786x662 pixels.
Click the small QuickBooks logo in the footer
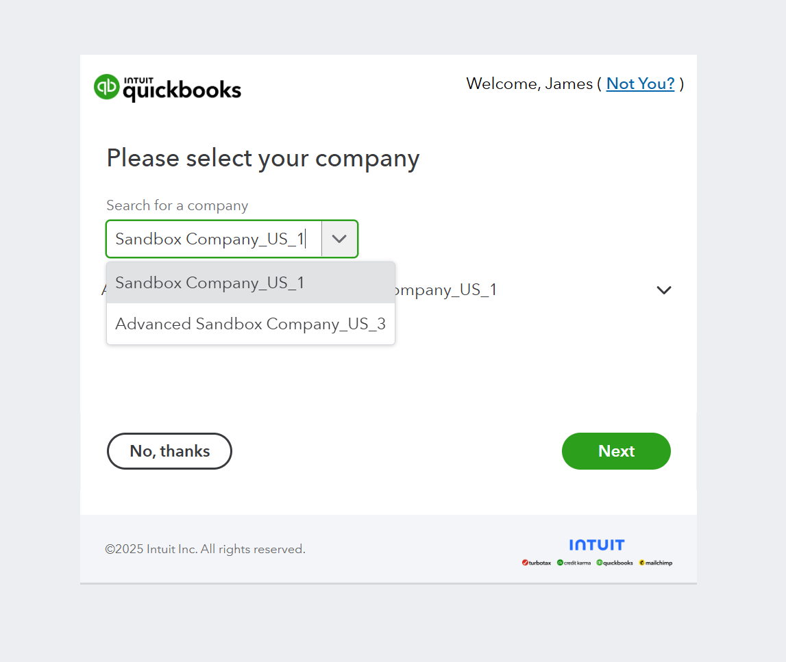pyautogui.click(x=615, y=563)
